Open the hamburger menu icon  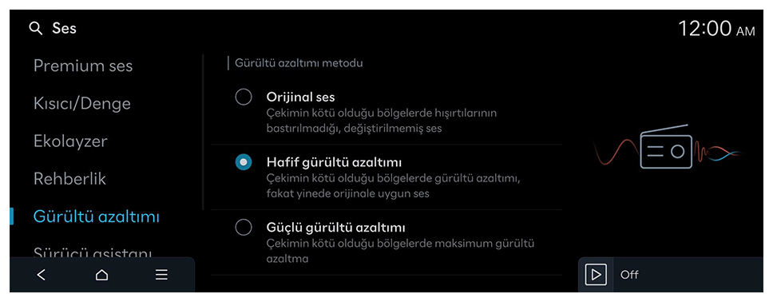161,275
